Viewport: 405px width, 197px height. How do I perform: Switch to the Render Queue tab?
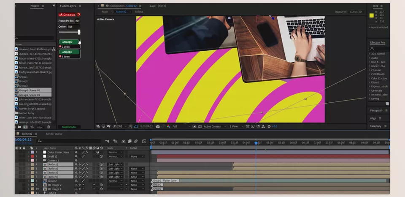[53, 134]
